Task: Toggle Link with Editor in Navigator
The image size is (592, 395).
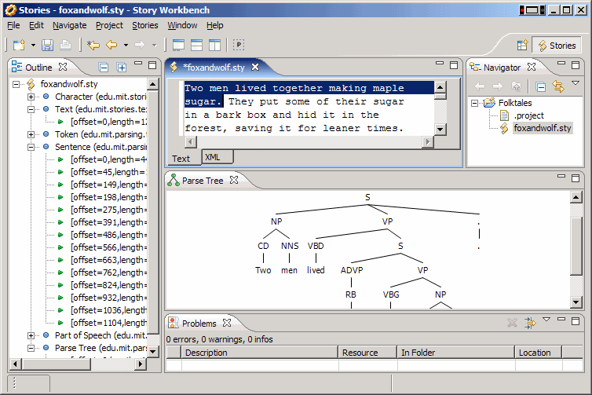Action: pos(558,86)
